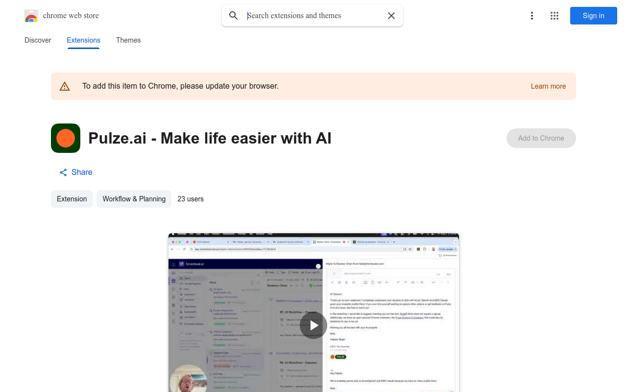Click the Extension category chip

coord(72,199)
